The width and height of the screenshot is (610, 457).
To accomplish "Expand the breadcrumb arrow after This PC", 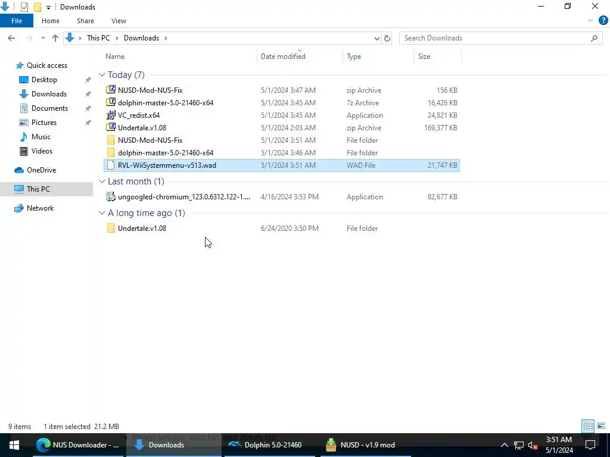I will [x=117, y=38].
